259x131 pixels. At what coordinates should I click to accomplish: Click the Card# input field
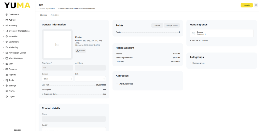(74, 129)
